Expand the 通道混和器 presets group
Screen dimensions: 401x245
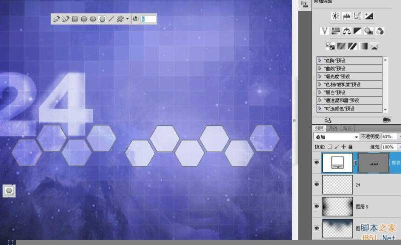320,100
